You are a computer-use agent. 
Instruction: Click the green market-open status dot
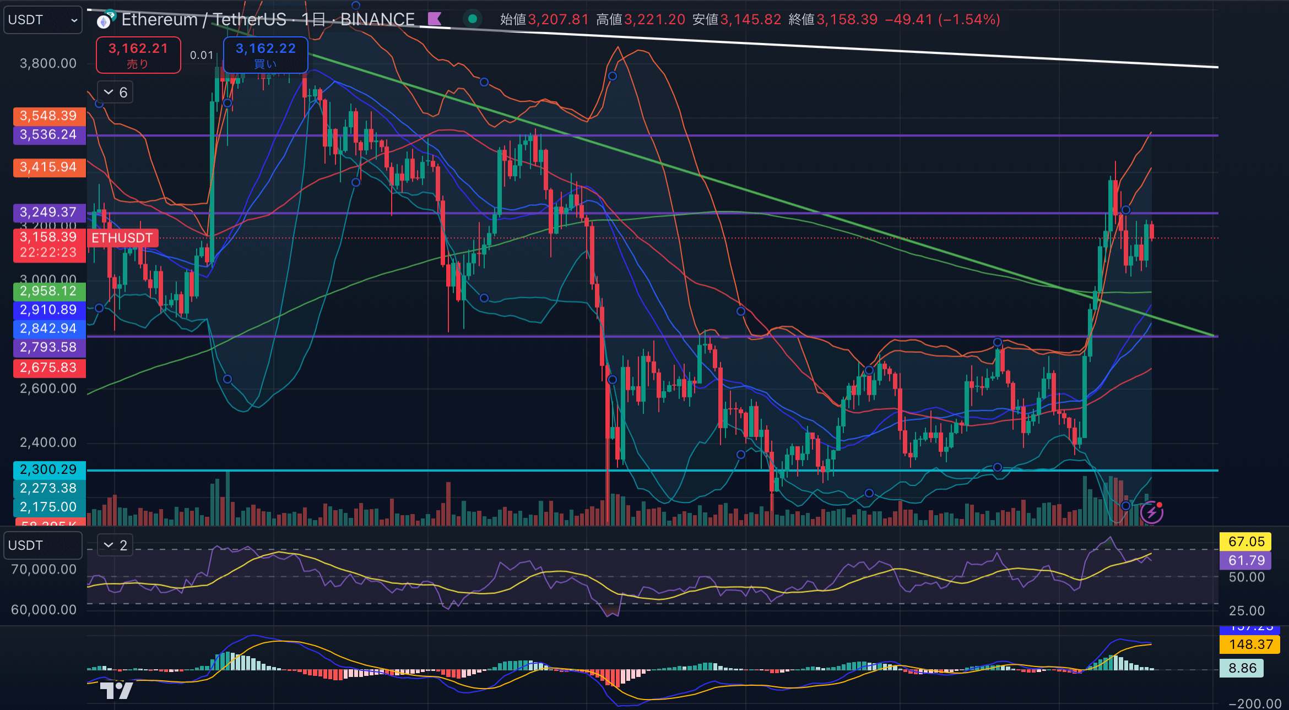(x=472, y=19)
